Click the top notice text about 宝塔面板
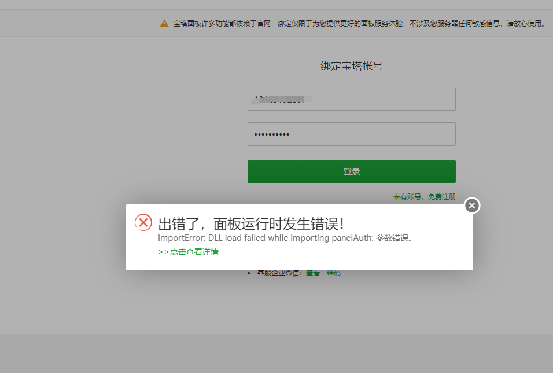 pos(359,23)
